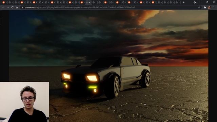Add a new browser tab

(x=183, y=2)
